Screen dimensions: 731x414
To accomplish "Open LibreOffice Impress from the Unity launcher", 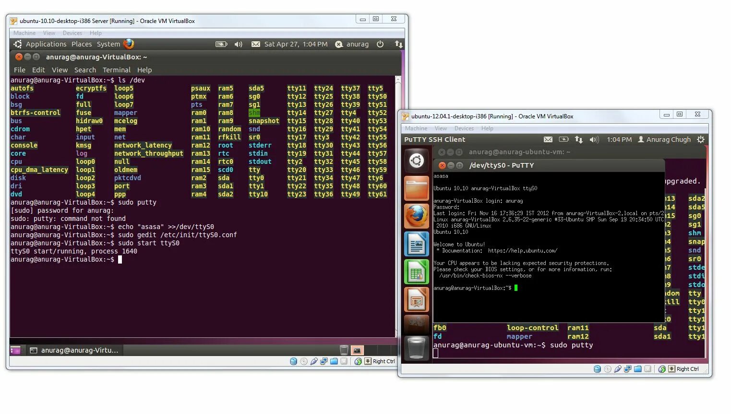I will [x=416, y=299].
